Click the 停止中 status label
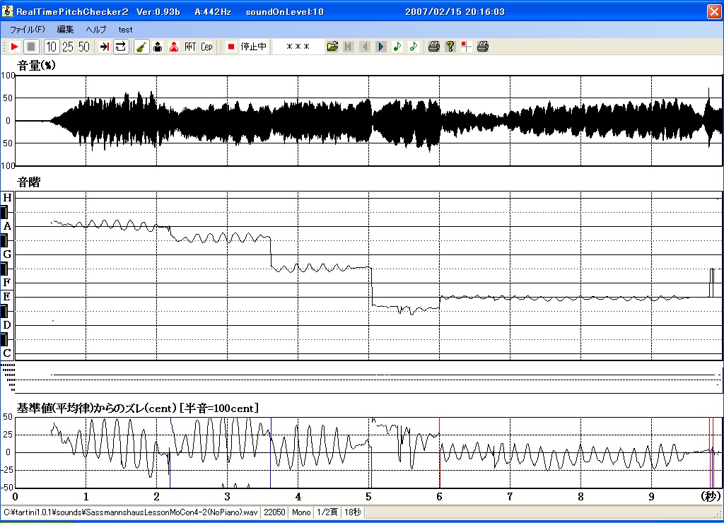The width and height of the screenshot is (724, 523). pyautogui.click(x=254, y=47)
